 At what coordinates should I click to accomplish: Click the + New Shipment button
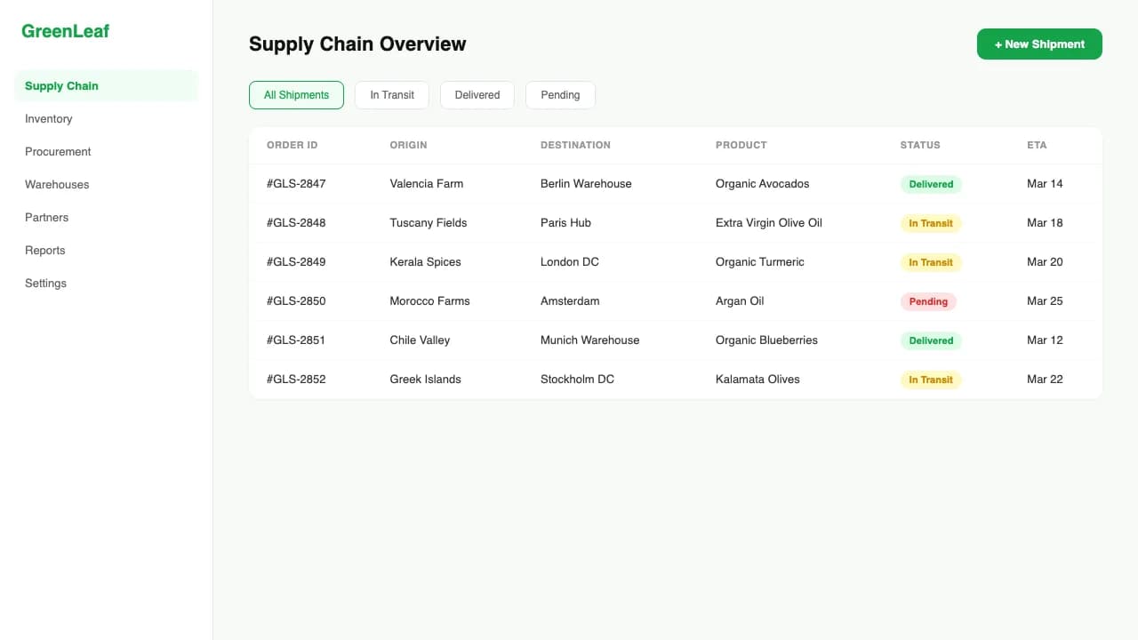click(1039, 44)
